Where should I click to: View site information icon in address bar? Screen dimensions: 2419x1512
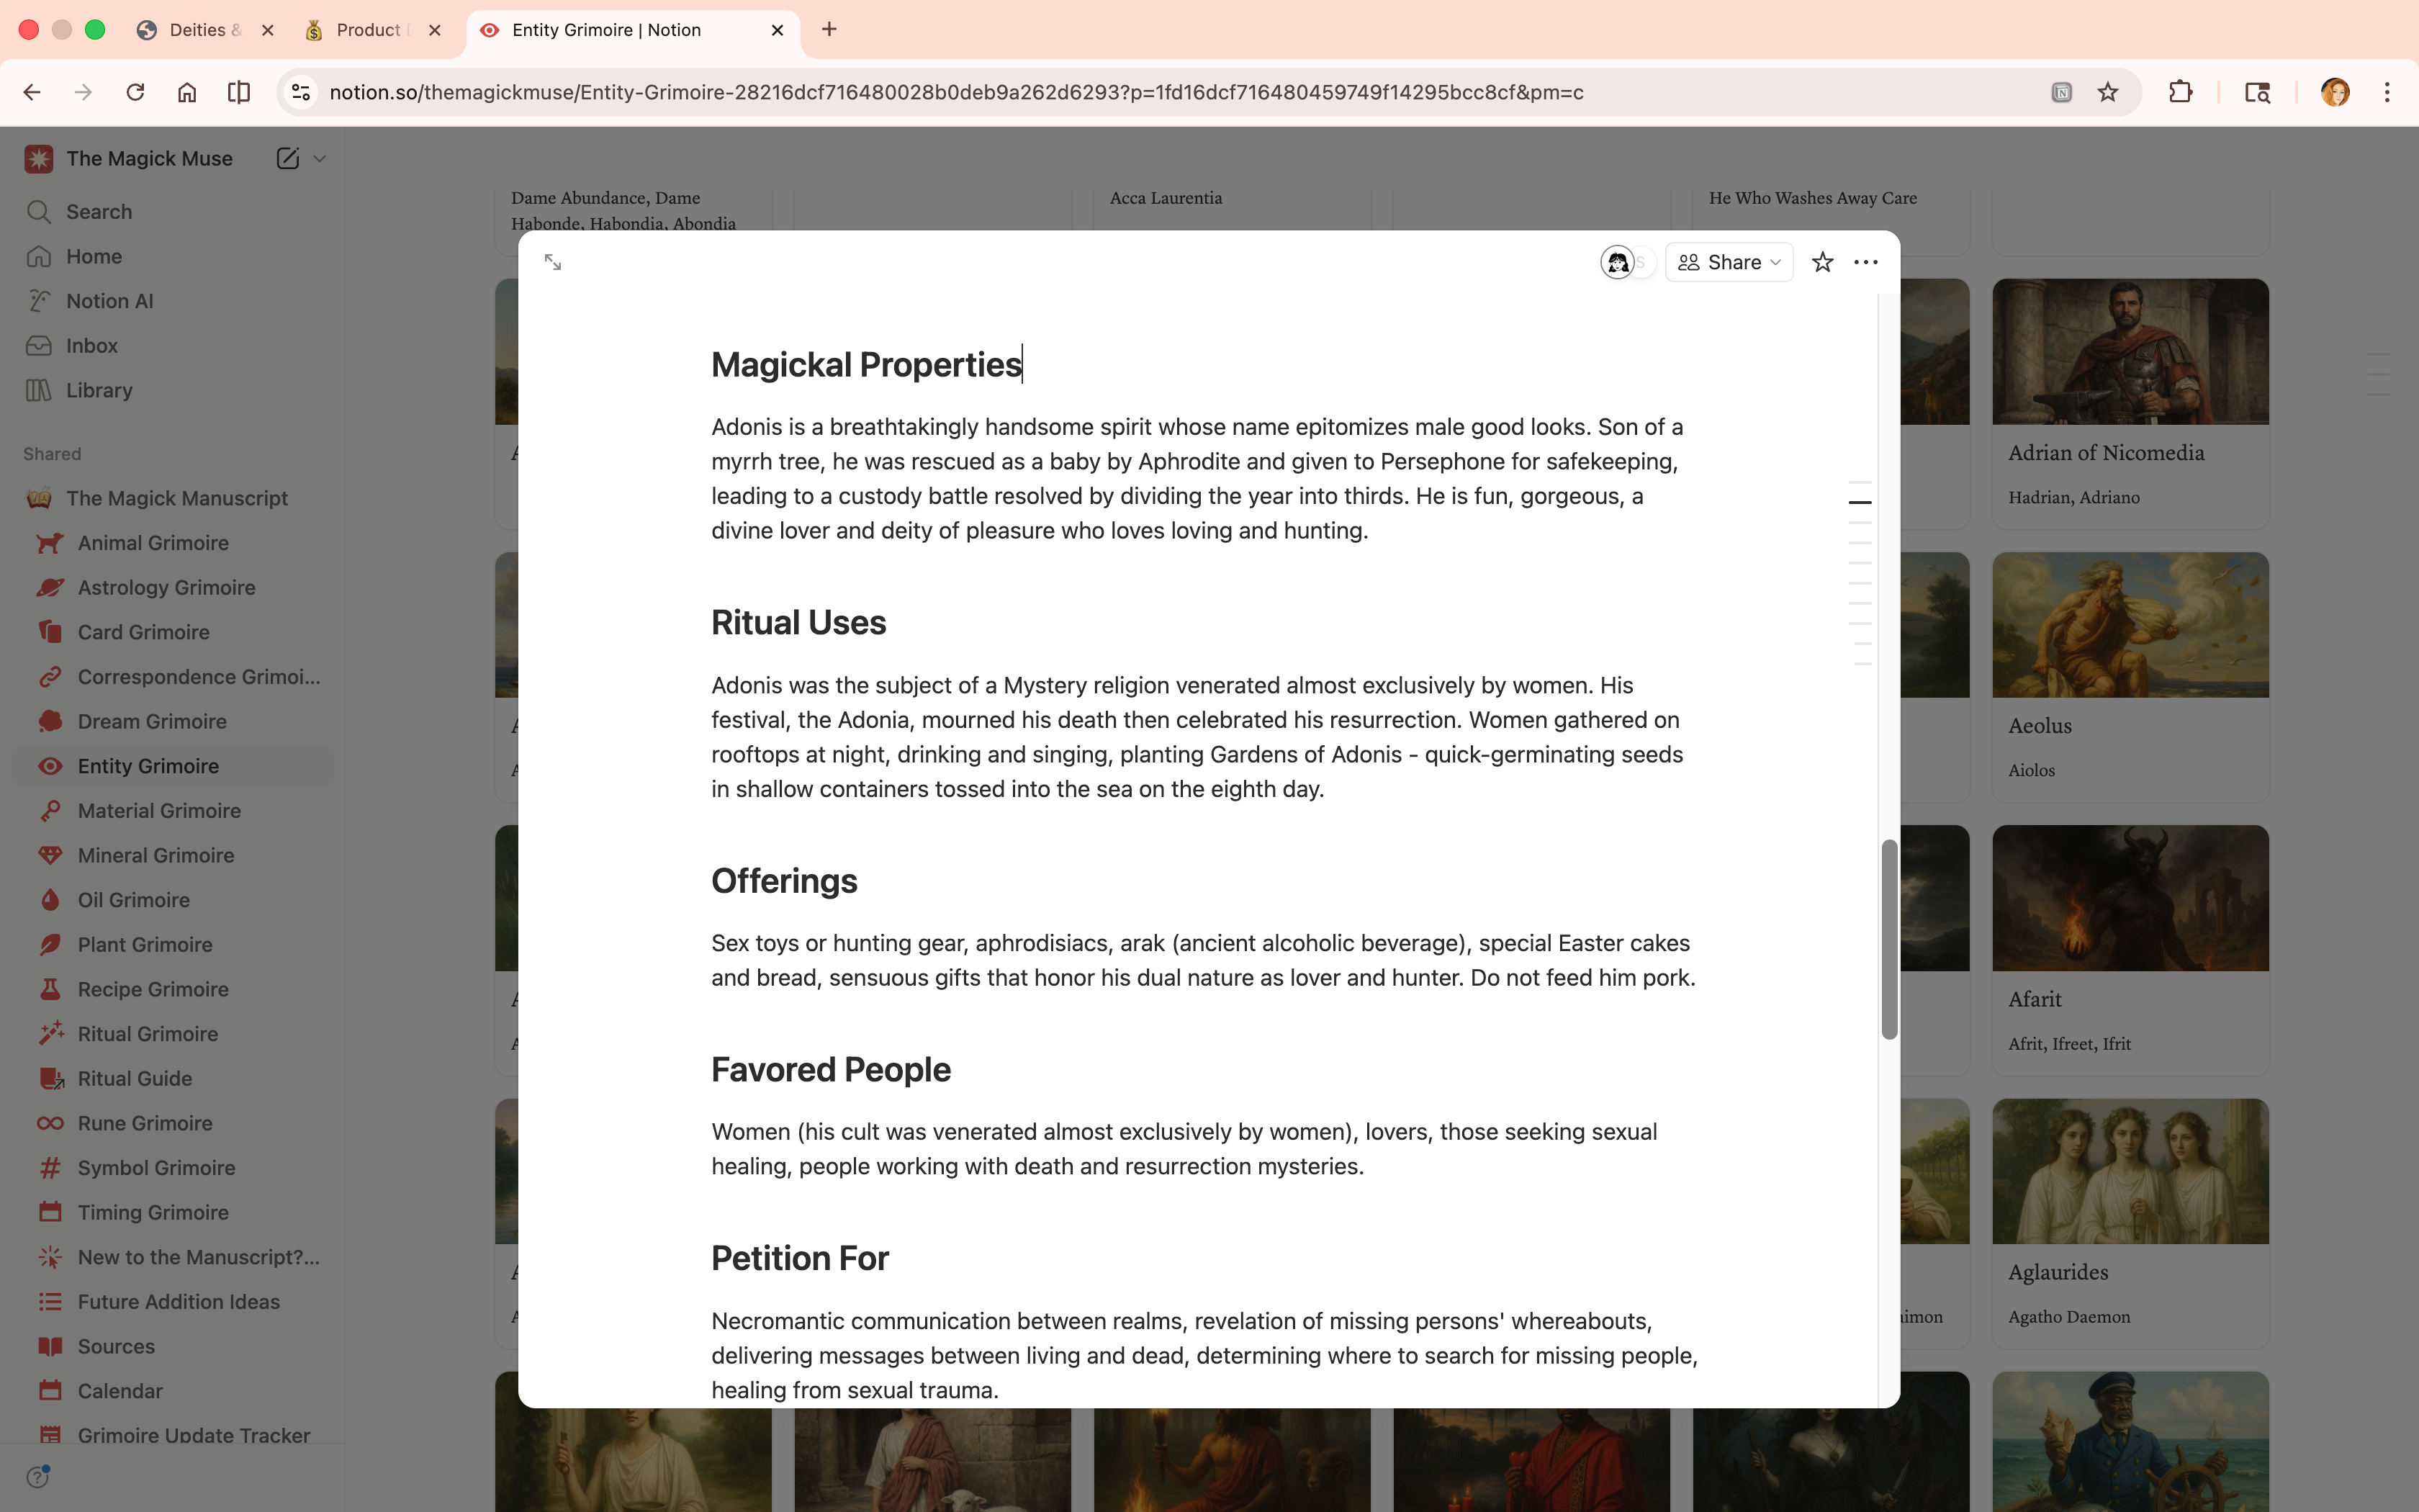[301, 92]
